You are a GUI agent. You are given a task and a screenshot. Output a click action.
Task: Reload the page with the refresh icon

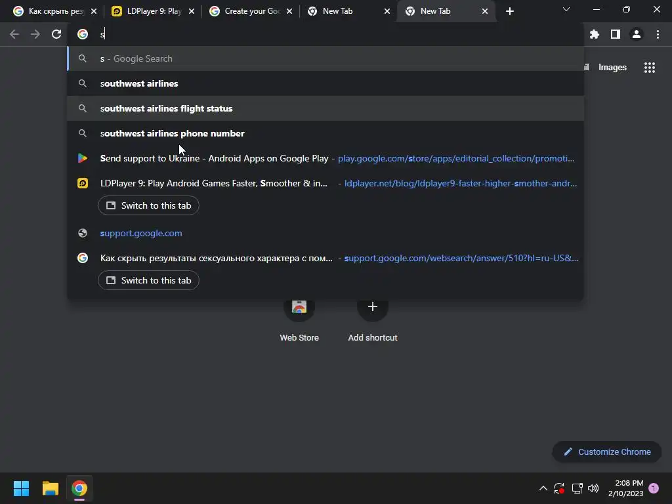tap(56, 34)
